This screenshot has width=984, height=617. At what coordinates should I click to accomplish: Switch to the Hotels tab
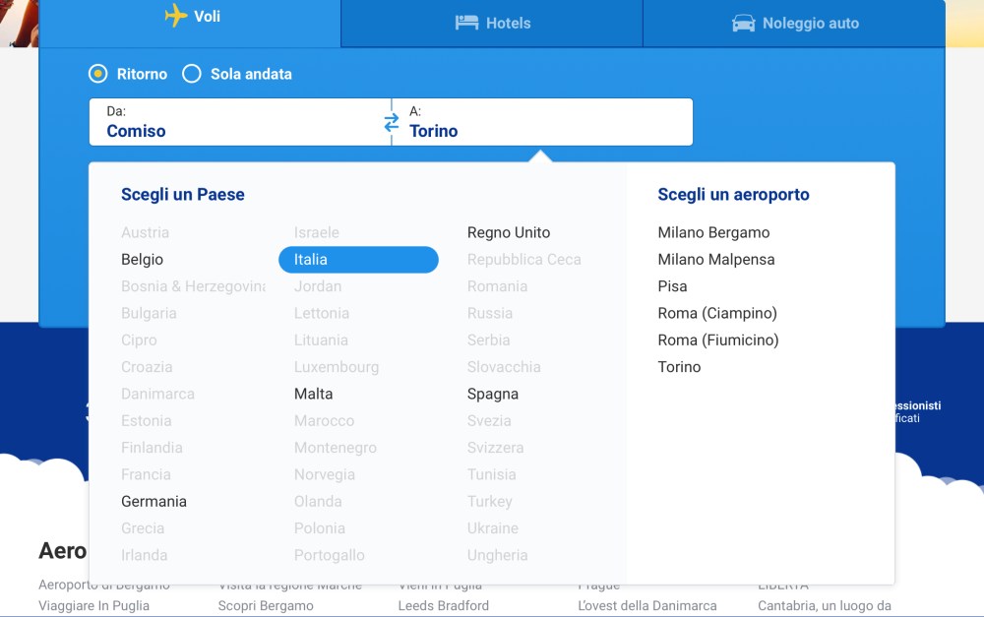click(492, 23)
